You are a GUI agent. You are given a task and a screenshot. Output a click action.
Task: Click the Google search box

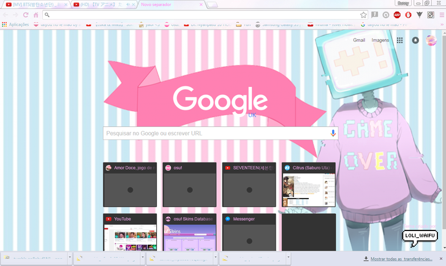point(221,133)
